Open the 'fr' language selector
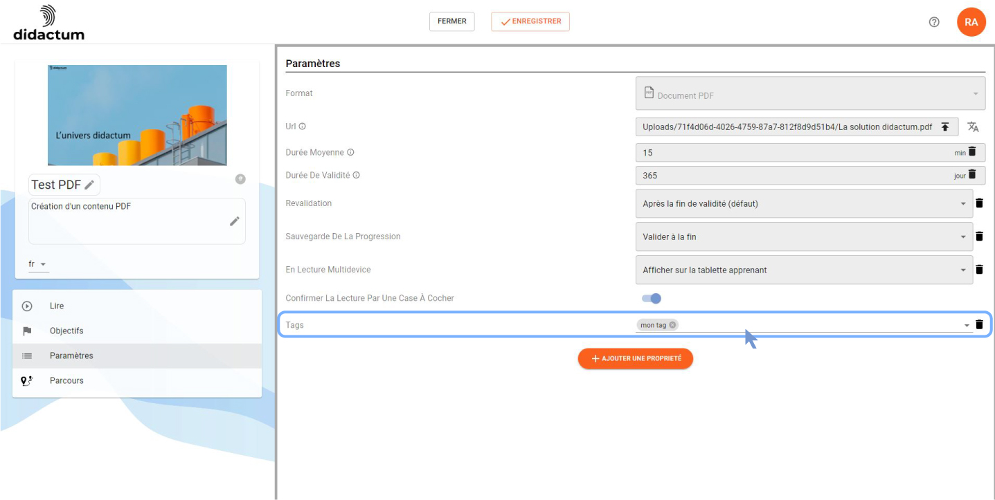Viewport: 995px width, 500px height. click(38, 264)
